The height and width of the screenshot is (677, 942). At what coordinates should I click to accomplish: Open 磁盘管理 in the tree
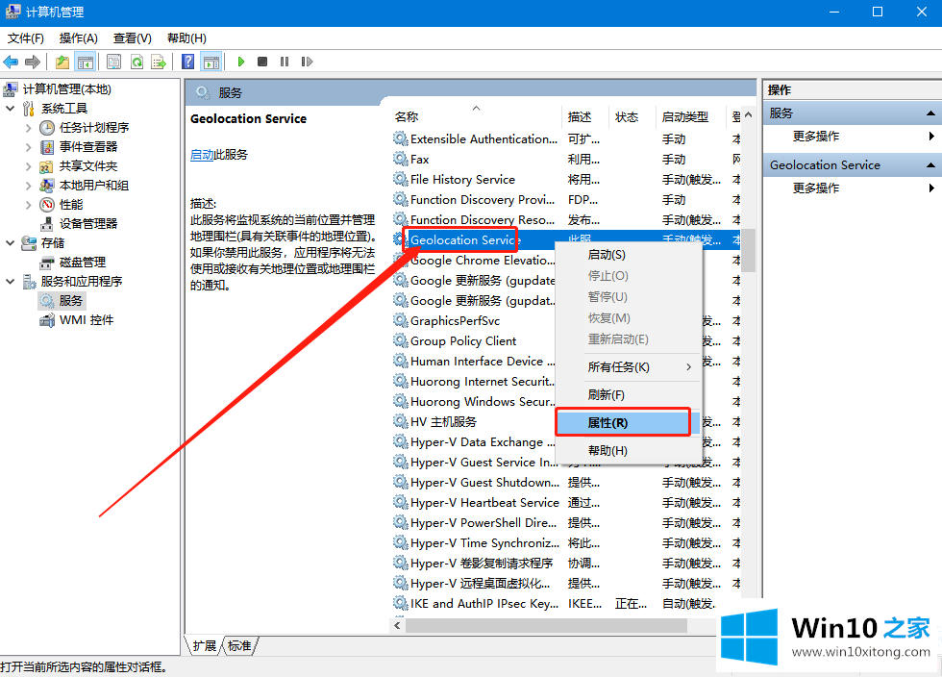(83, 263)
